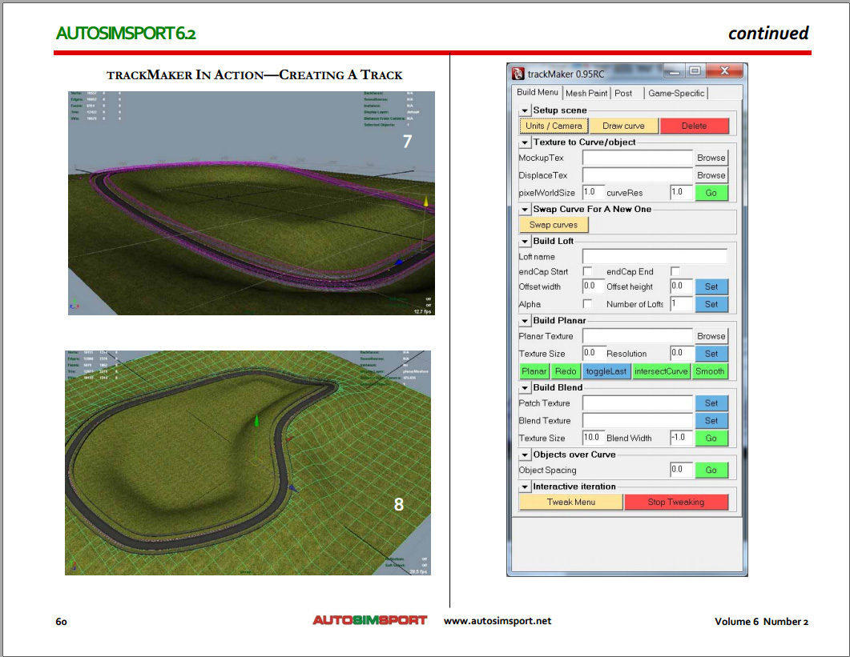Enable the endCap End checkbox
Screen dimensions: 850x657
coord(675,270)
